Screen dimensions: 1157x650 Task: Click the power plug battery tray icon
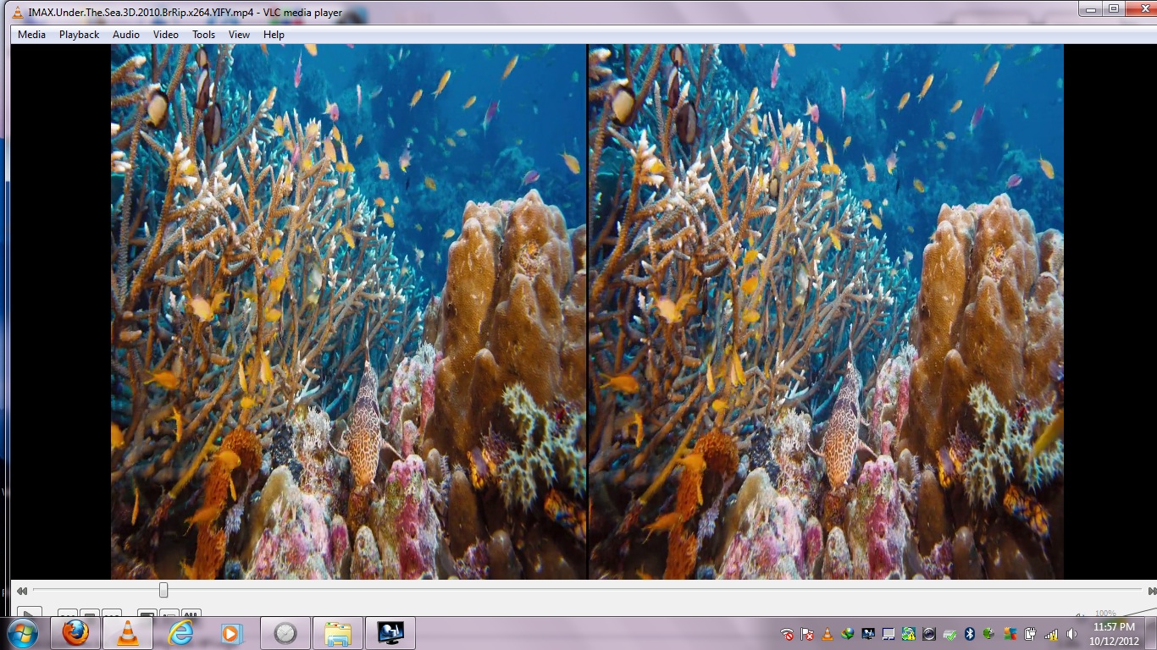pyautogui.click(x=1031, y=634)
